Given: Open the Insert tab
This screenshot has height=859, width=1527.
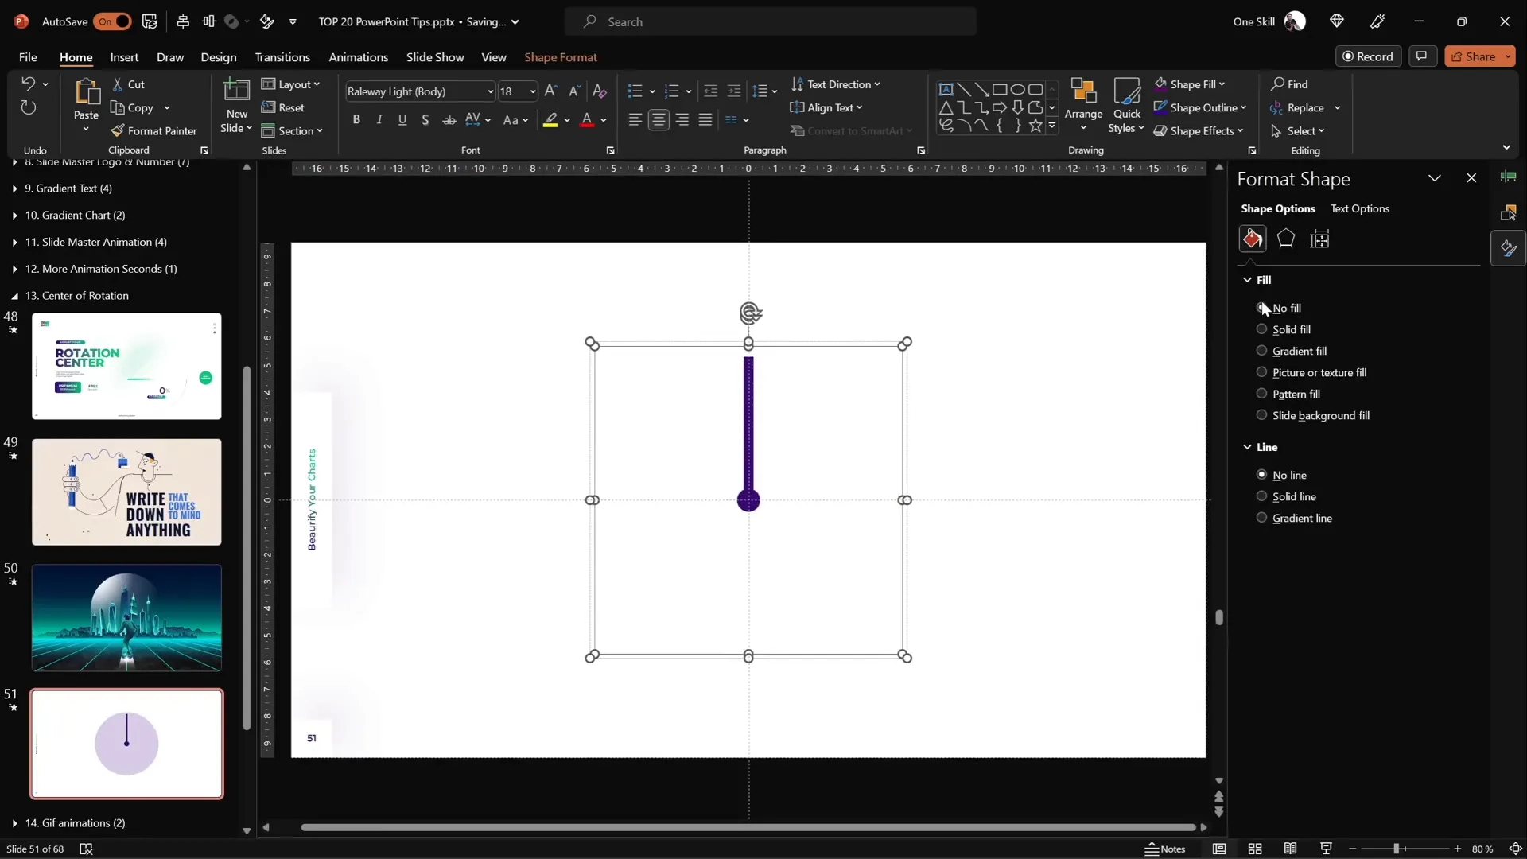Looking at the screenshot, I should click(x=124, y=56).
